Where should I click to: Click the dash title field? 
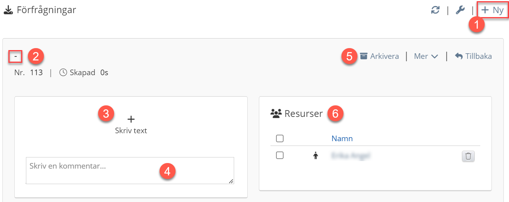tap(15, 56)
